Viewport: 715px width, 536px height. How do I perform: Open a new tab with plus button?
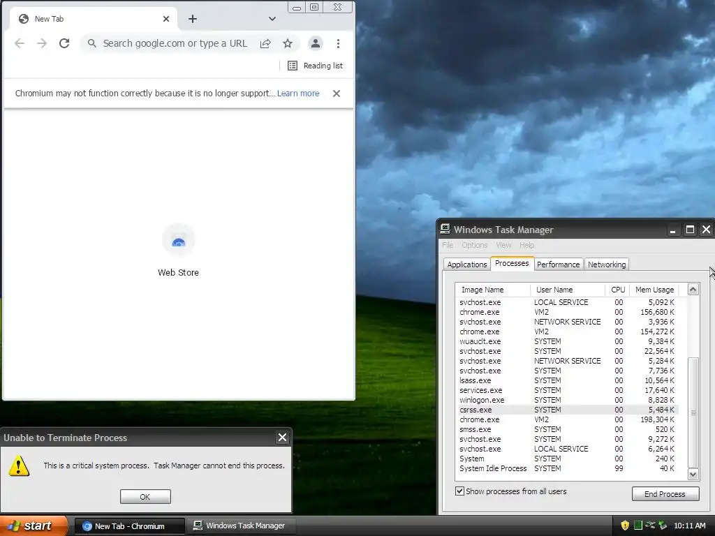pos(193,19)
